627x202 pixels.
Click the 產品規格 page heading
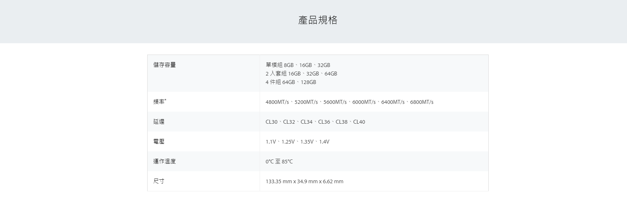[x=318, y=20]
